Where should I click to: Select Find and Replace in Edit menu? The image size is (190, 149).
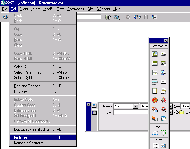point(28,86)
